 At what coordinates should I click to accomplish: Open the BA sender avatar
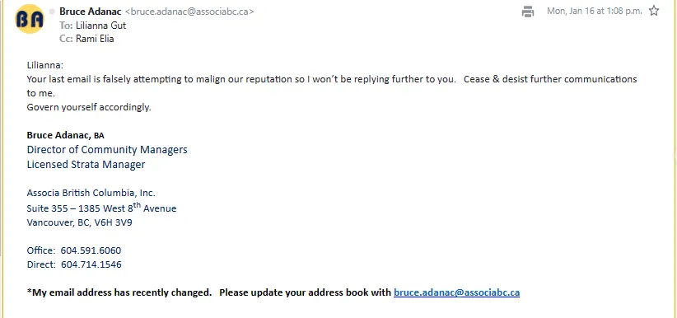[30, 19]
